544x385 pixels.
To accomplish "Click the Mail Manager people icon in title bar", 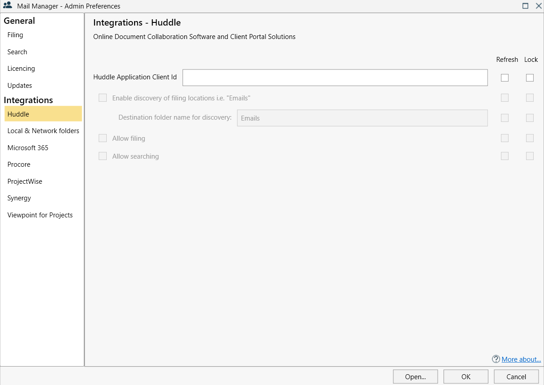I will coord(8,6).
